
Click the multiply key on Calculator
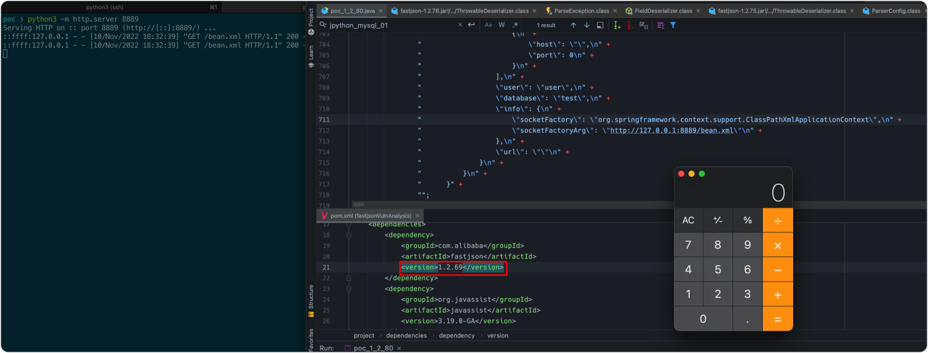(x=778, y=245)
